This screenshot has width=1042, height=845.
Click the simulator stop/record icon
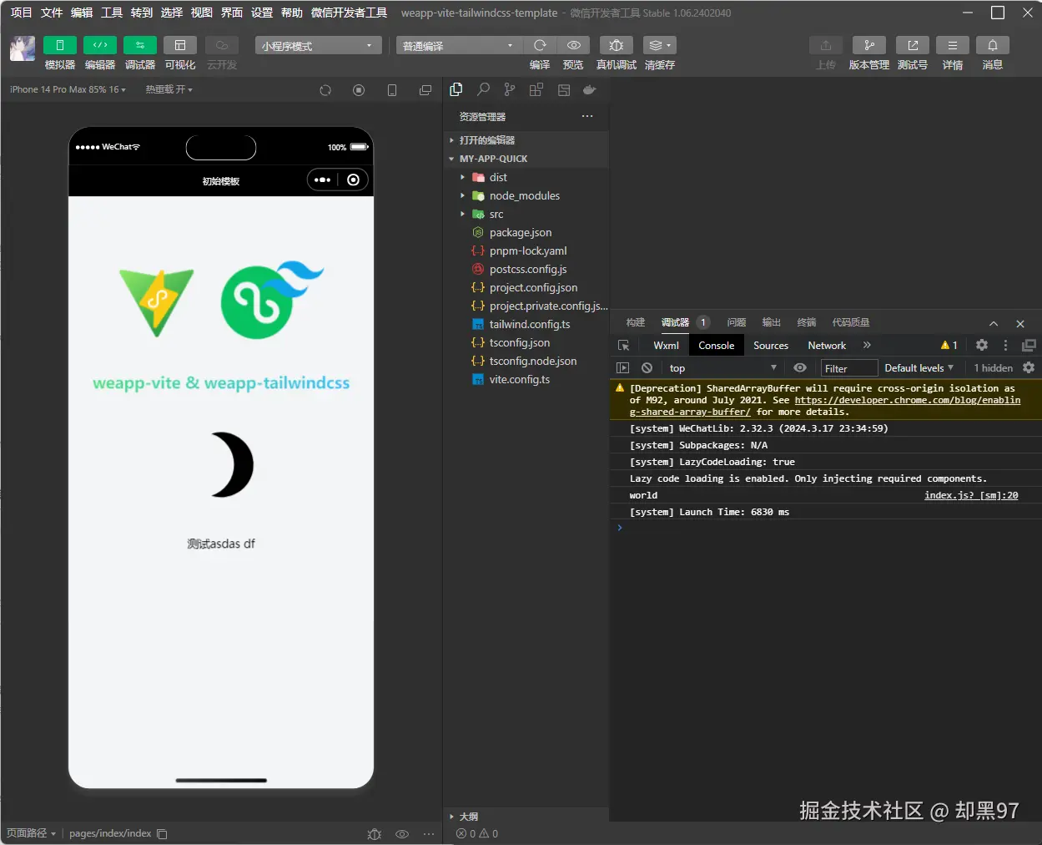click(359, 90)
